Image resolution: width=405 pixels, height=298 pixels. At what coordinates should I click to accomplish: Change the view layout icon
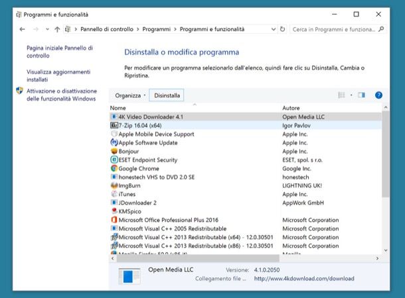(x=341, y=95)
